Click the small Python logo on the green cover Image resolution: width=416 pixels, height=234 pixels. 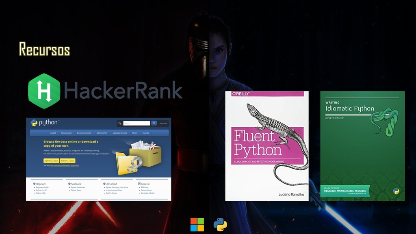(x=396, y=191)
